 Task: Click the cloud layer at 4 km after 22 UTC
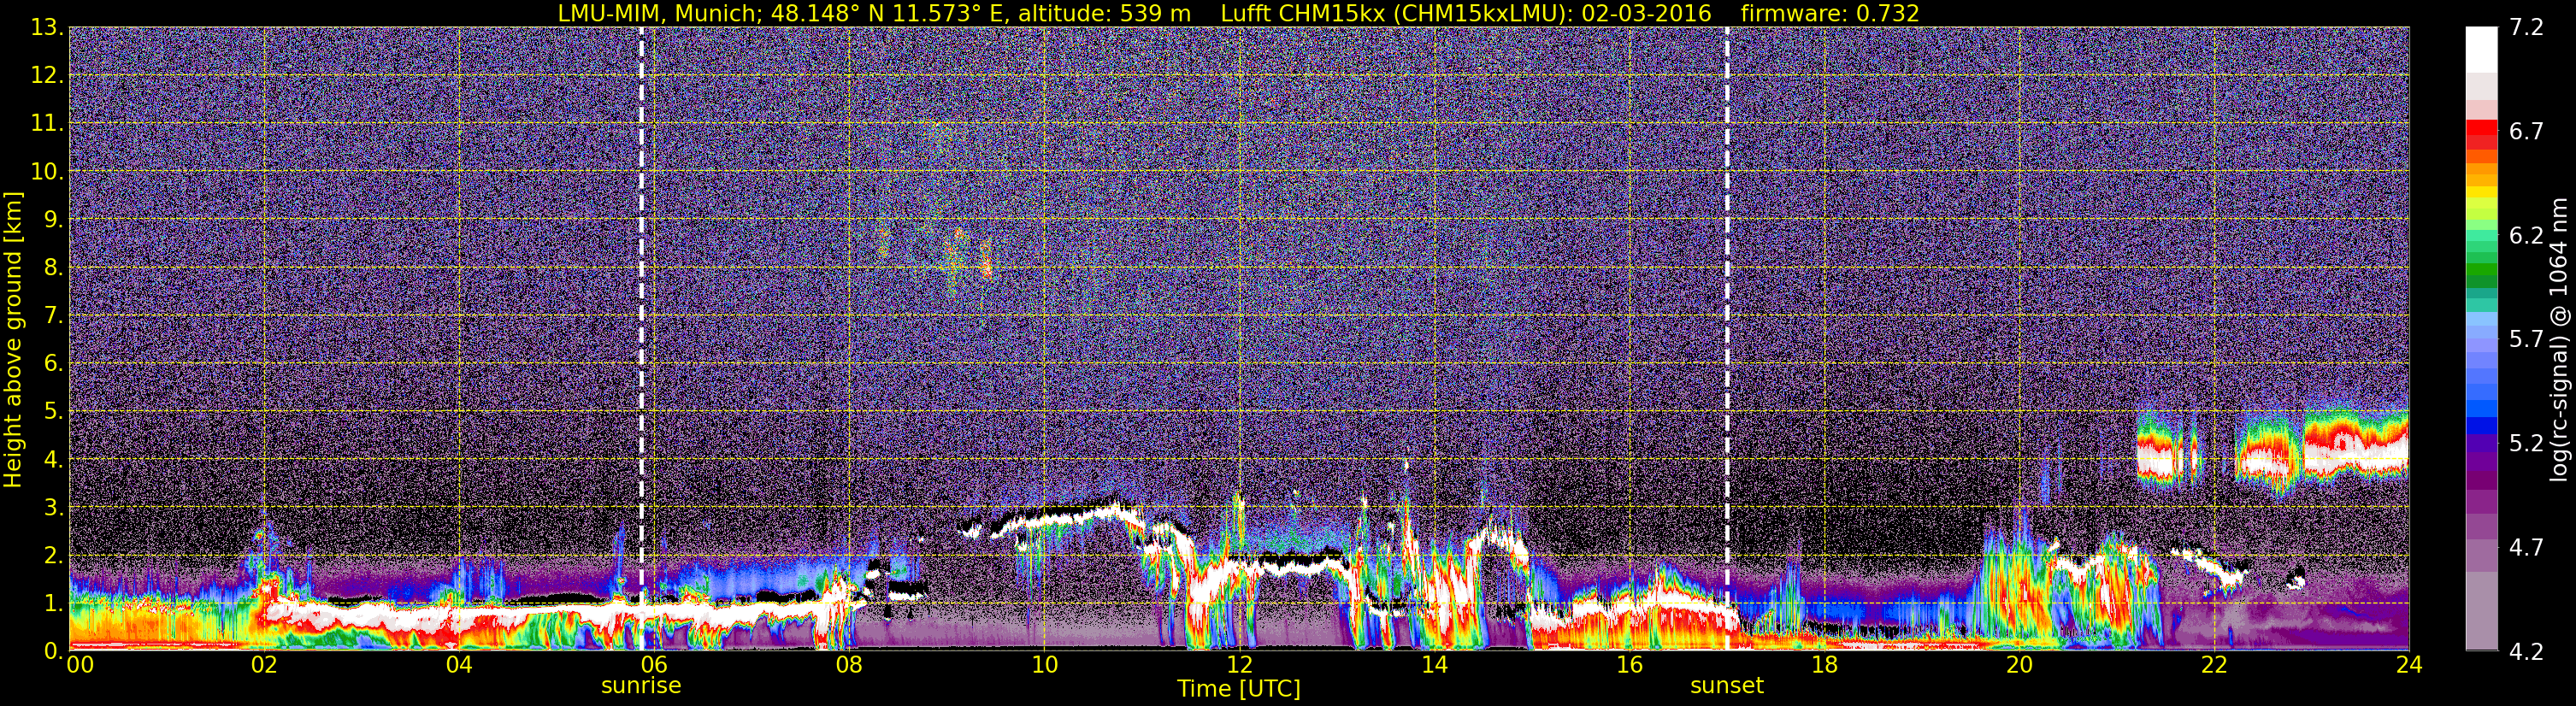tap(2320, 450)
